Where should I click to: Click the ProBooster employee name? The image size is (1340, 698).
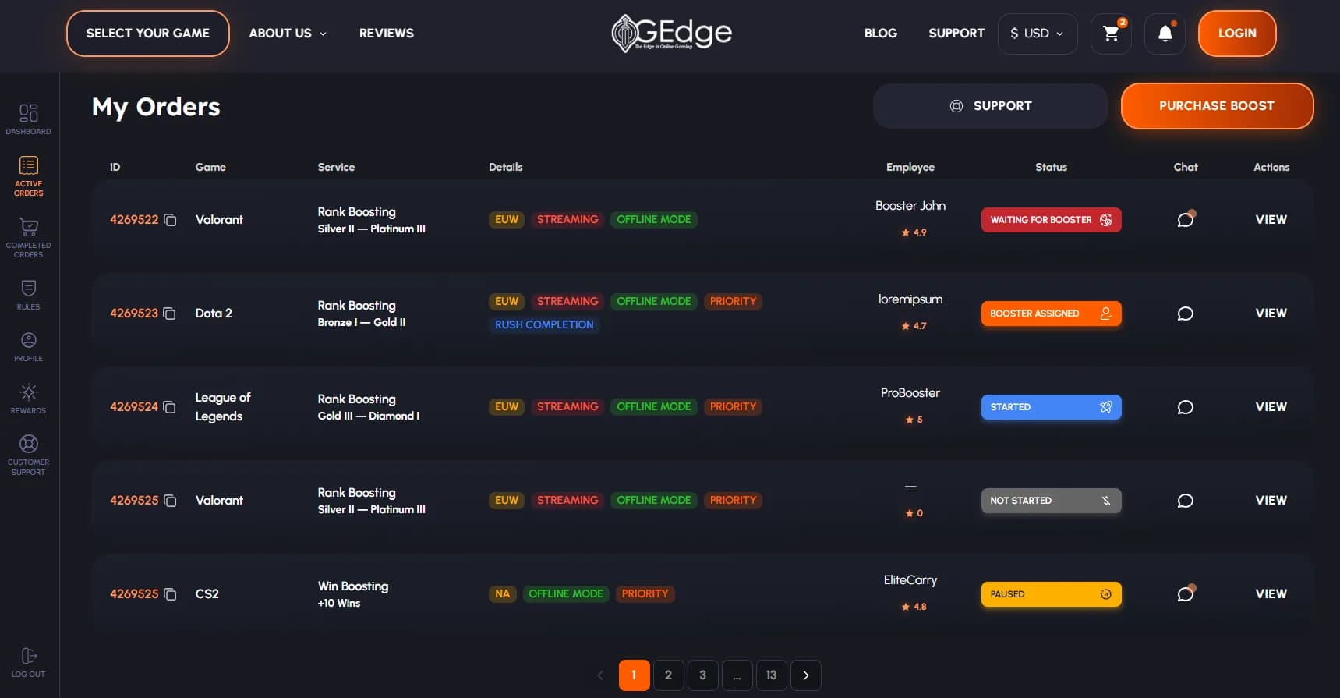(x=910, y=393)
